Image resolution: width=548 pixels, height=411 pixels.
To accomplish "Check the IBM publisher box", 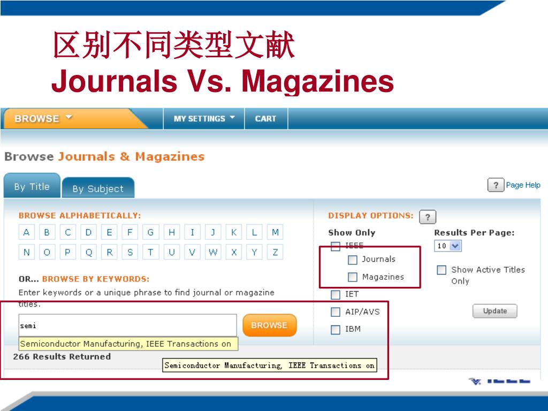I will [336, 330].
